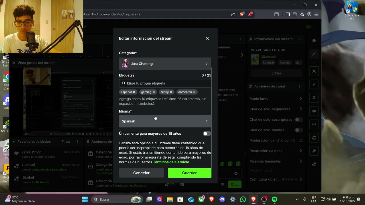The width and height of the screenshot is (365, 205).
Task: Open File Explorer from the taskbar
Action: point(170,199)
